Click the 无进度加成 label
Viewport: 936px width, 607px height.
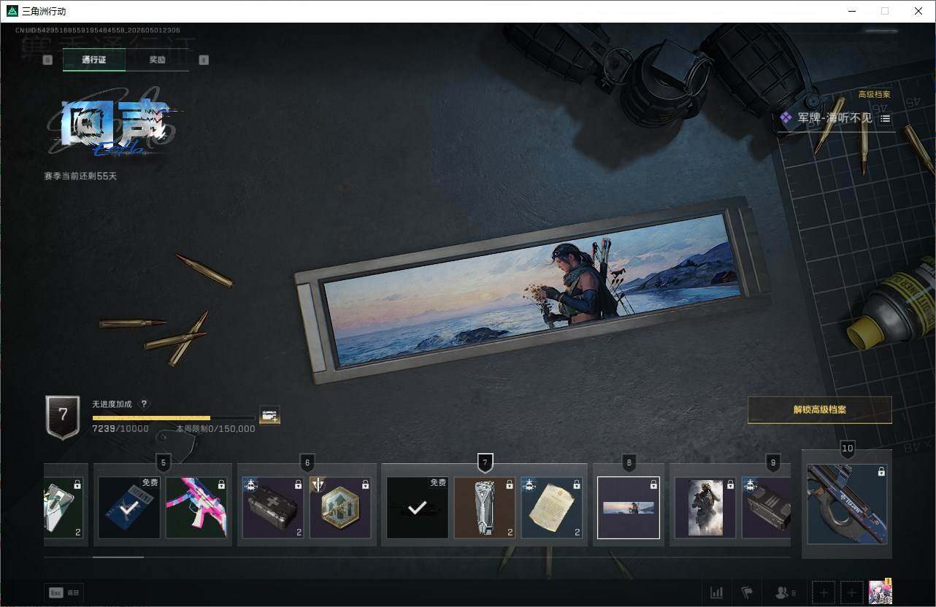(112, 403)
